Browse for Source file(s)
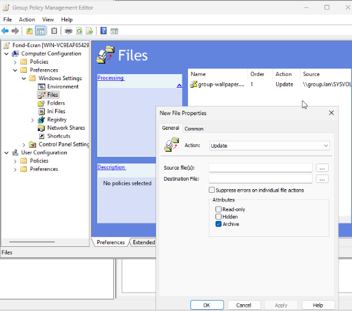352x311 pixels. [x=322, y=168]
